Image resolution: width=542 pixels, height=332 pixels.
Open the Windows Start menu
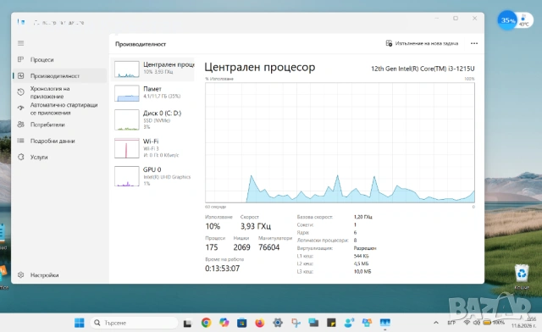(79, 323)
